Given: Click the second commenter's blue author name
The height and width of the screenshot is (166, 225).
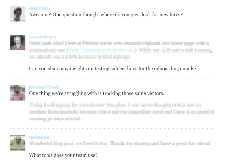Looking at the screenshot, I should click(42, 37).
